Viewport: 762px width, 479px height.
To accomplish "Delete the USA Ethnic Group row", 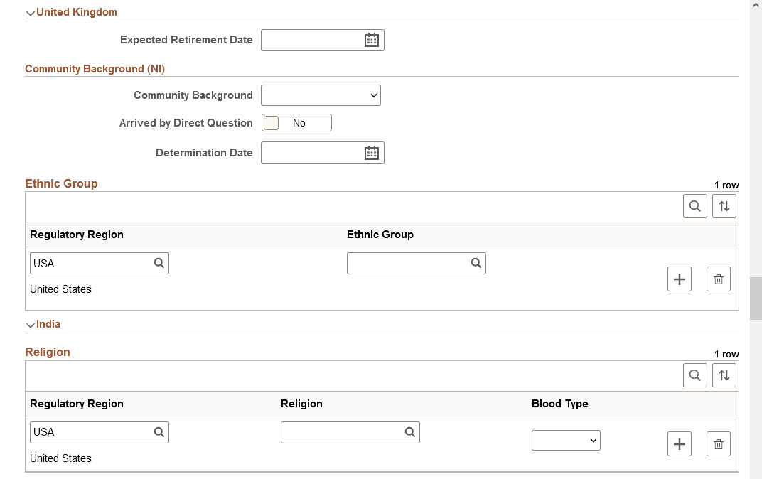I will pyautogui.click(x=718, y=279).
